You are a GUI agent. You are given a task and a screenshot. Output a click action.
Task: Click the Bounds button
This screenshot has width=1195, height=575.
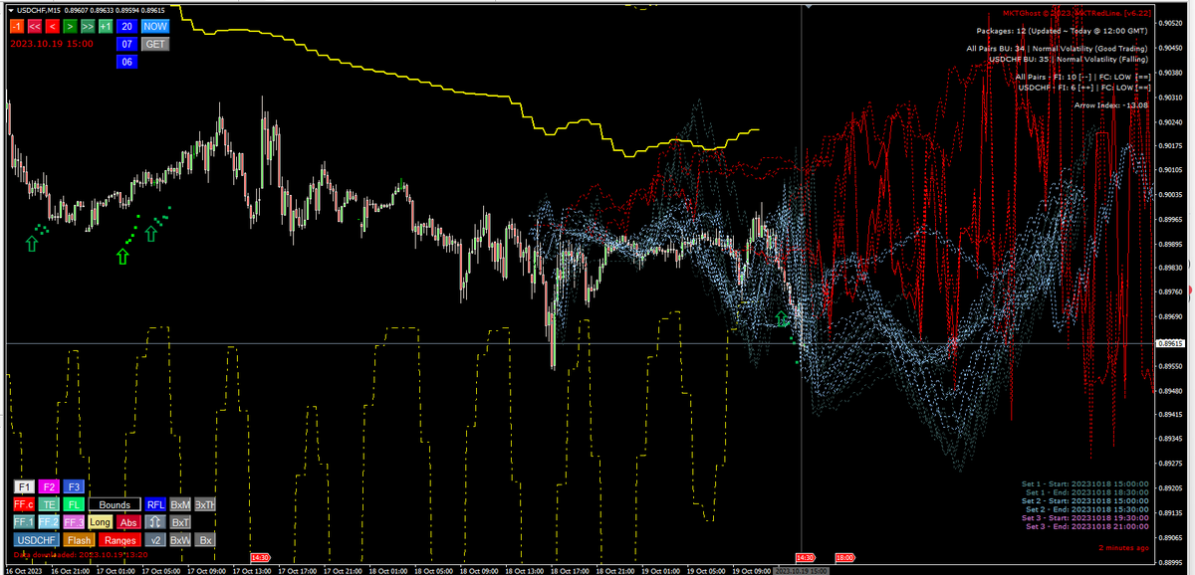(x=115, y=504)
